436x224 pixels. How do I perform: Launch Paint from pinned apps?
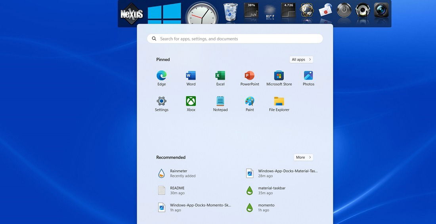coord(250,104)
